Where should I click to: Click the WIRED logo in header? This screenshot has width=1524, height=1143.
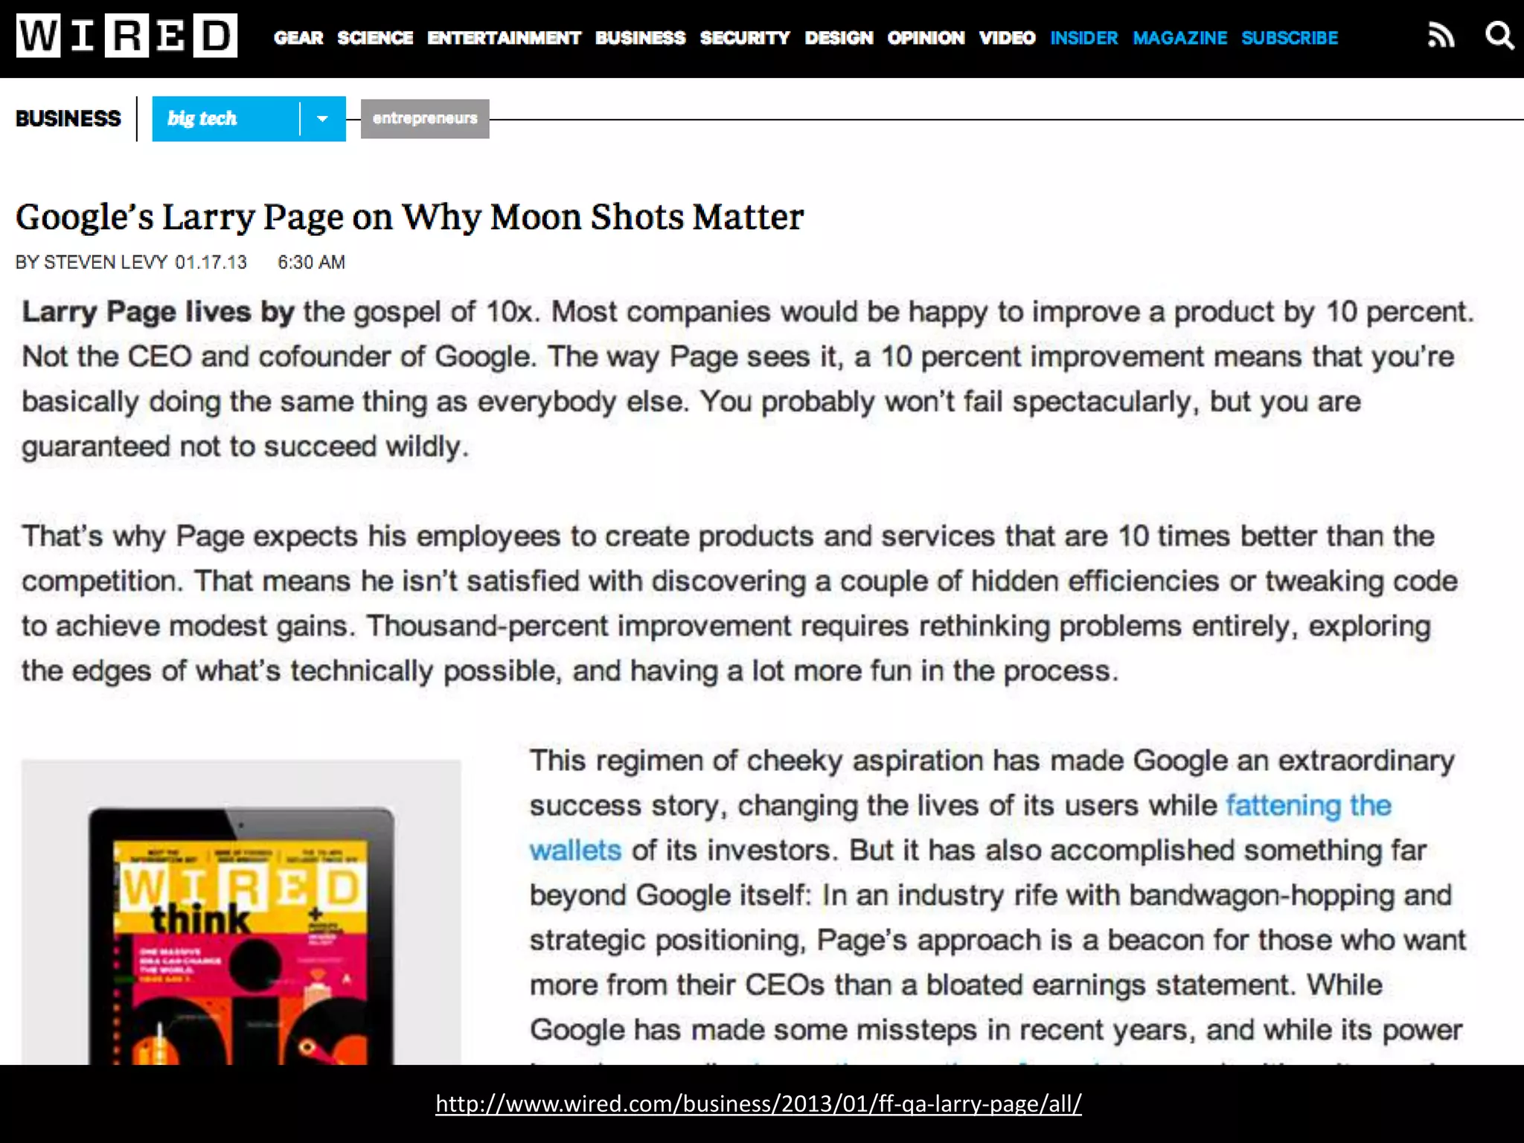click(x=127, y=36)
